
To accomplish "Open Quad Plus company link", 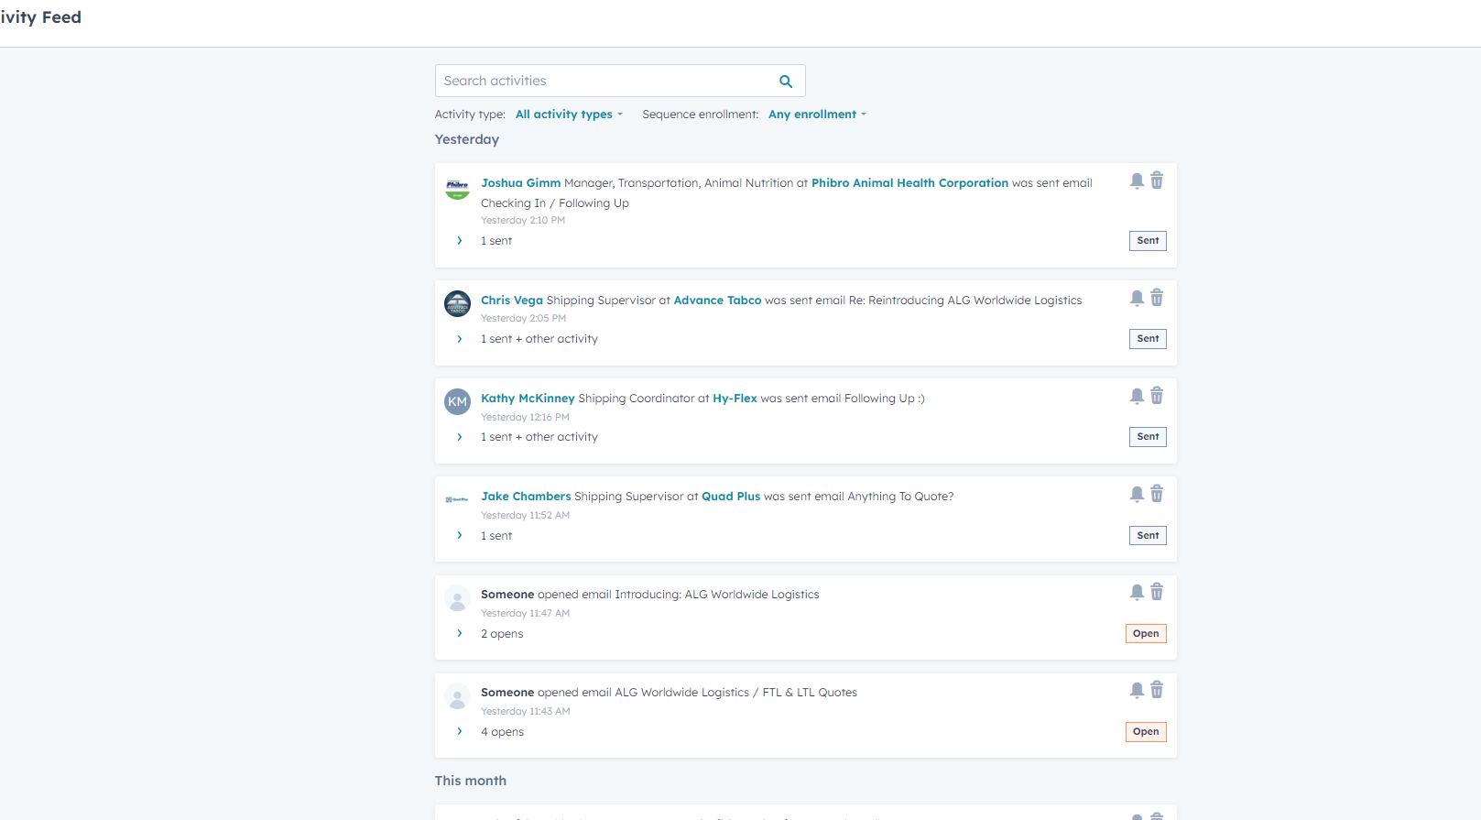I will (731, 497).
